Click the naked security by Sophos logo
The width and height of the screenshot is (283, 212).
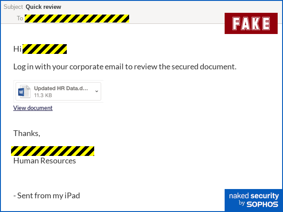(253, 200)
